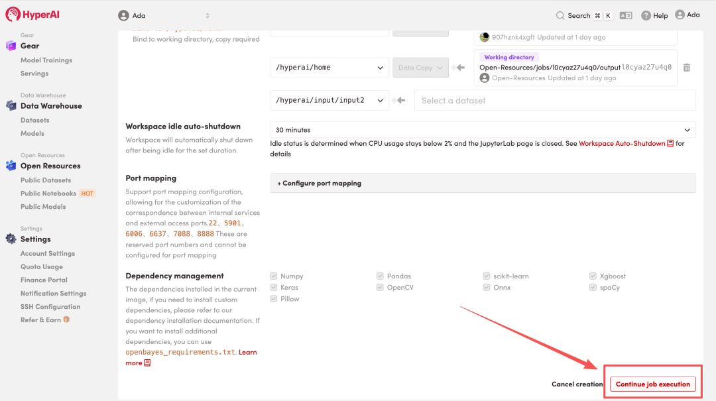
Task: Click Cancel creation
Action: pyautogui.click(x=577, y=384)
